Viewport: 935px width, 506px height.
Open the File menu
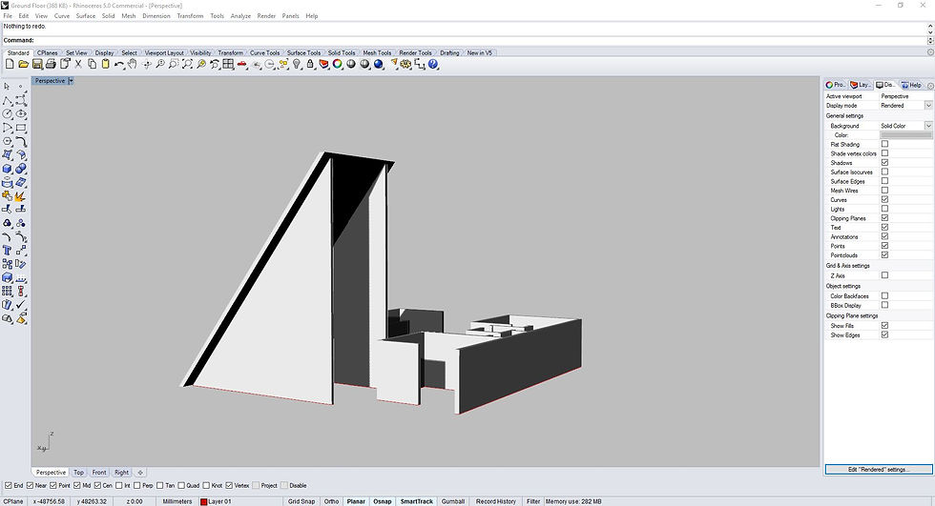8,16
